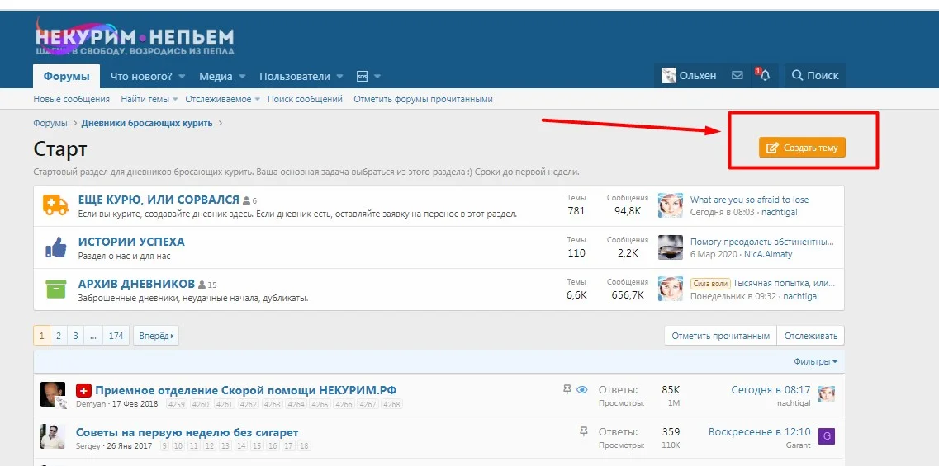Click the Отслеживать button
939x466 pixels.
811,336
